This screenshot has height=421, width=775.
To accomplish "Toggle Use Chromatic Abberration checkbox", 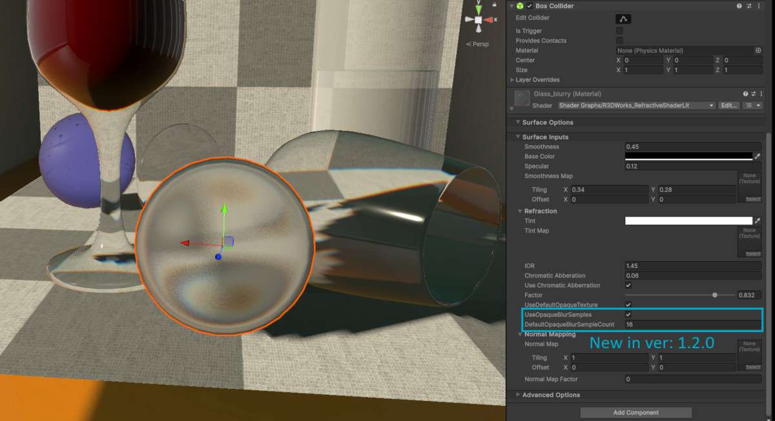I will click(x=628, y=285).
